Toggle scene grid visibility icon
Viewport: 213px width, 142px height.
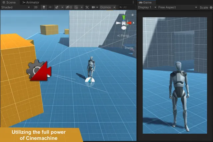76,7
